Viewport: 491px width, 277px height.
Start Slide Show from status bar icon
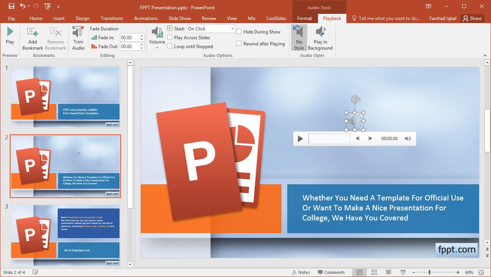[x=403, y=272]
